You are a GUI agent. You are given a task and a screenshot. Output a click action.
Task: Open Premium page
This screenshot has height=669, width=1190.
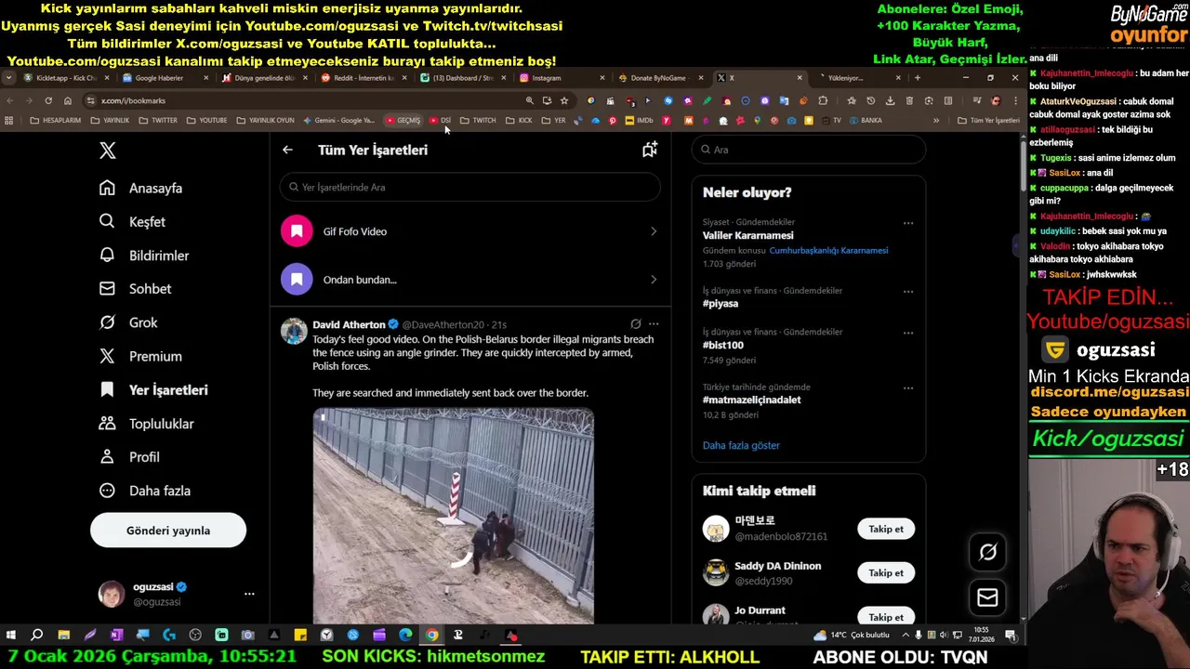pos(140,356)
